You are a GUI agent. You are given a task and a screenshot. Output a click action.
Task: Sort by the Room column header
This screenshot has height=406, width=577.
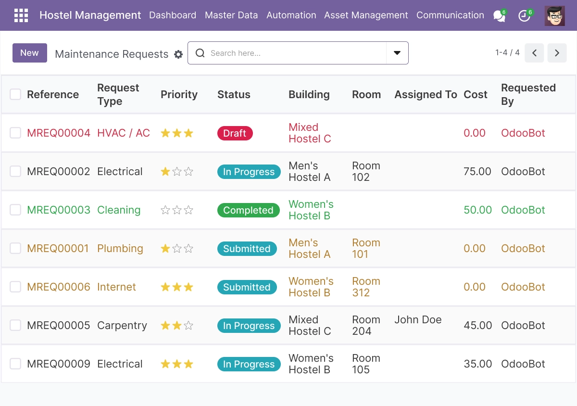pos(366,95)
